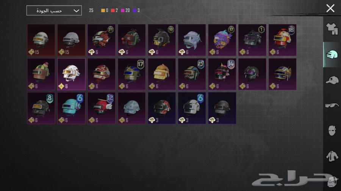Image resolution: width=341 pixels, height=191 pixels.
Task: Select the first helmet costing 15
Action: (x=41, y=40)
